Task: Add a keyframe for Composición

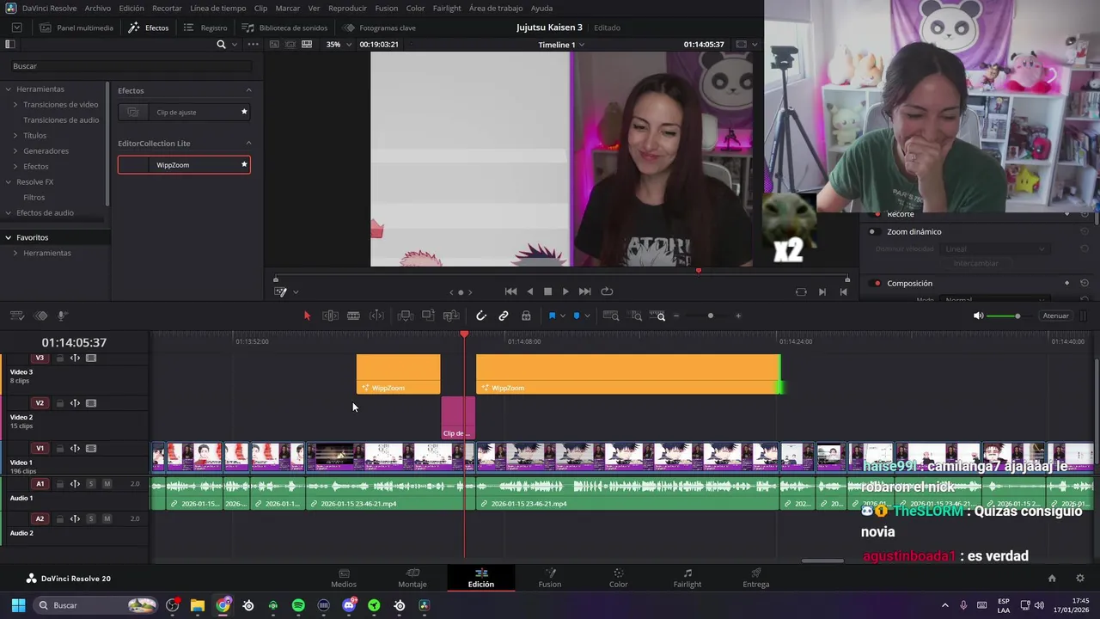Action: coord(1067,283)
